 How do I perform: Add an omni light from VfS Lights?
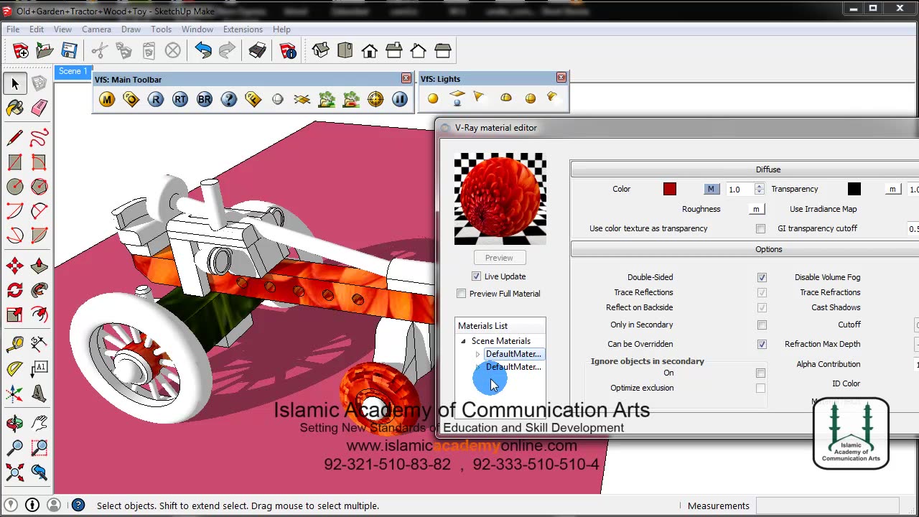pos(433,98)
